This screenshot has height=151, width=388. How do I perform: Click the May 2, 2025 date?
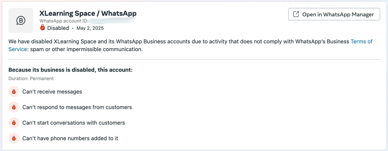(90, 28)
